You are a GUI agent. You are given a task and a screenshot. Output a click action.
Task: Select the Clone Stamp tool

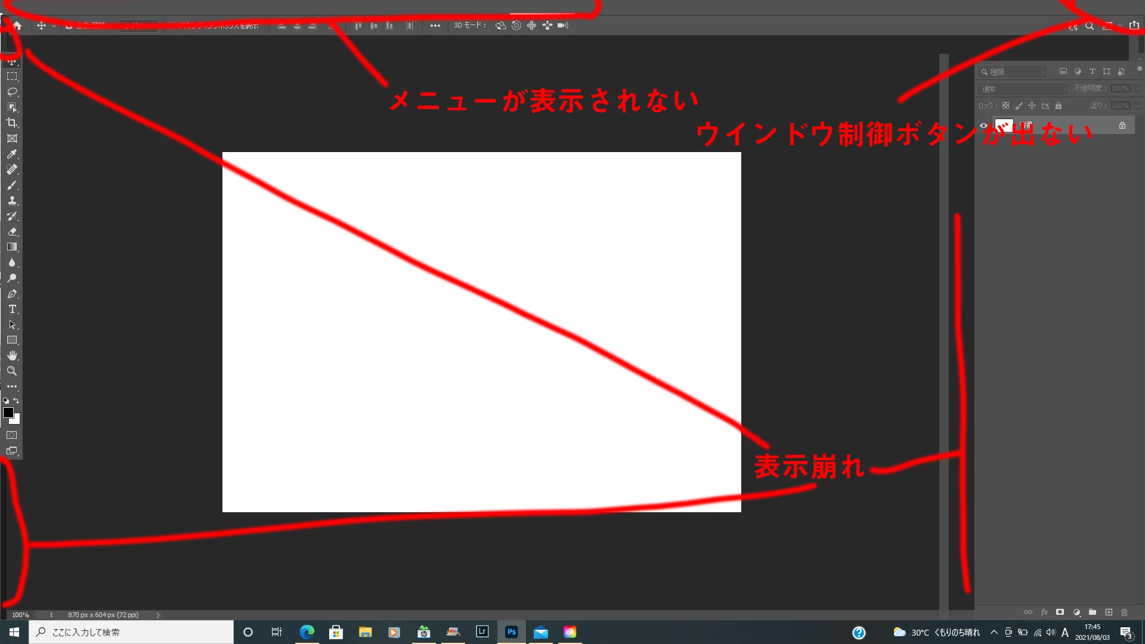click(12, 200)
